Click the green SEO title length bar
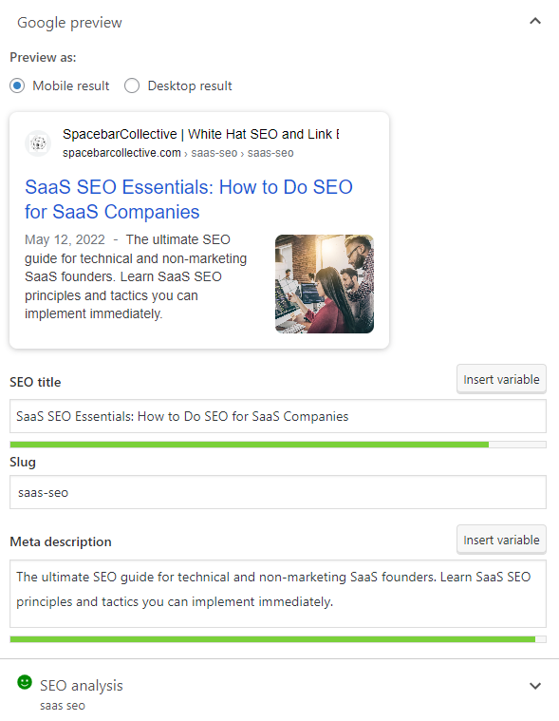This screenshot has width=559, height=721. [250, 445]
